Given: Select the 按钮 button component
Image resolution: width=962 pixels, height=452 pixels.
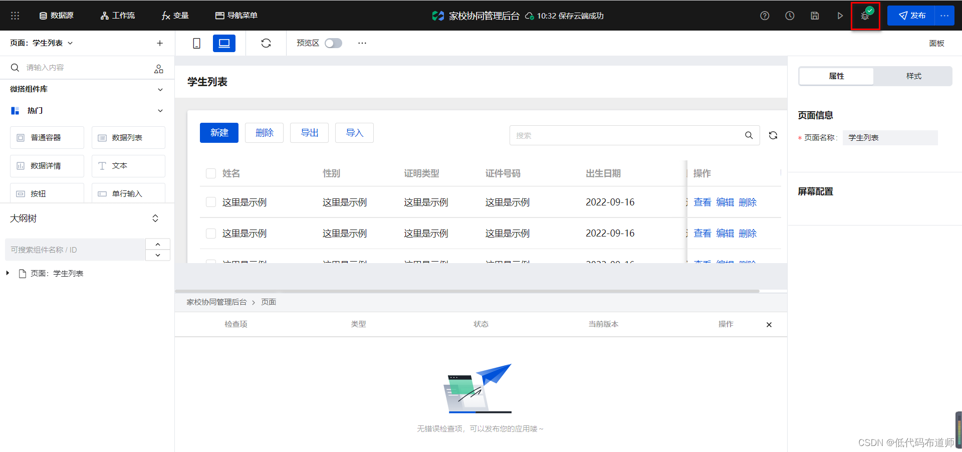Looking at the screenshot, I should pyautogui.click(x=47, y=193).
